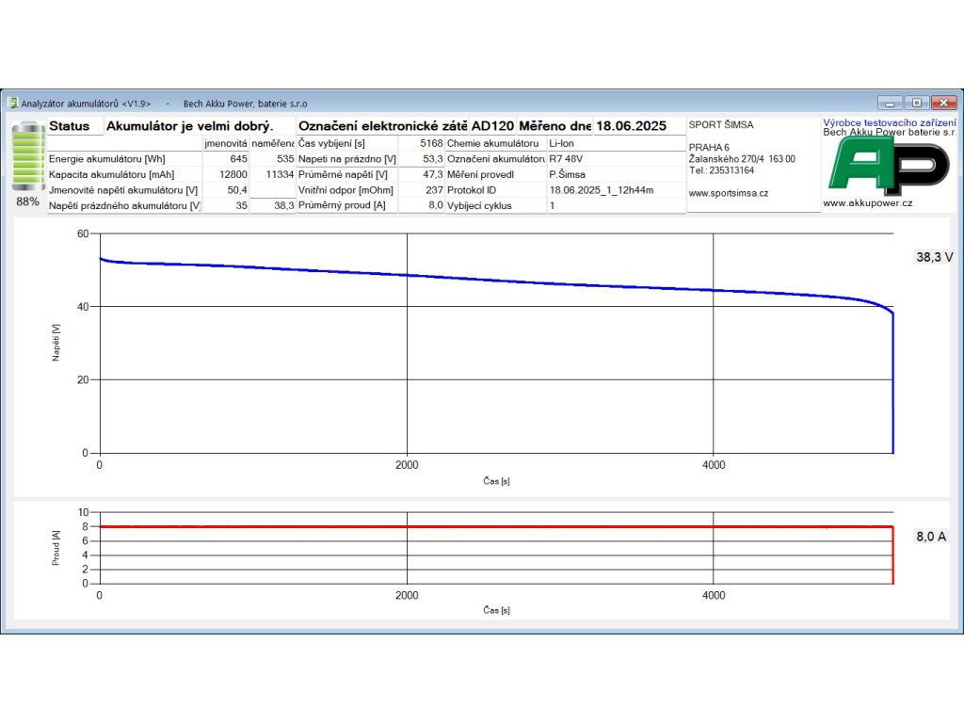The width and height of the screenshot is (964, 723).
Task: Click the Čas vybíjení value 5168
Action: coord(422,143)
